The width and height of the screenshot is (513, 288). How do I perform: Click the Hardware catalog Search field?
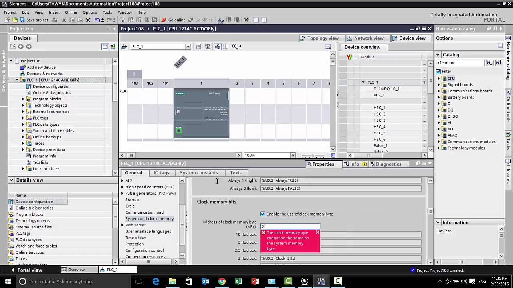pyautogui.click(x=460, y=63)
